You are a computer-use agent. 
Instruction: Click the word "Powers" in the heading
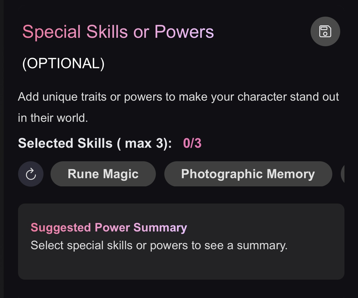point(184,32)
